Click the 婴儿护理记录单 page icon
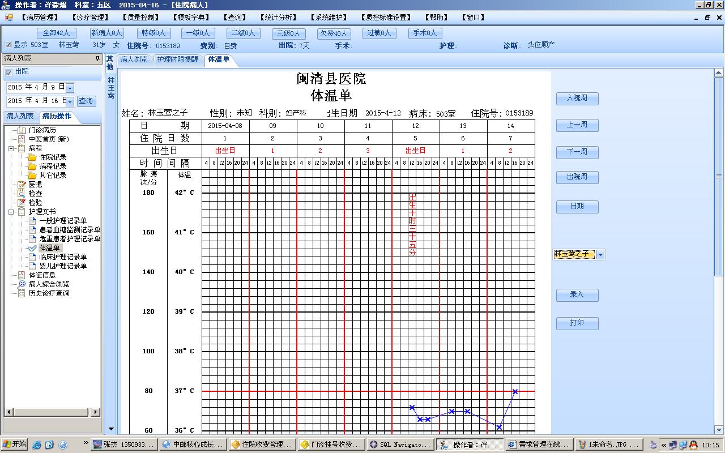The width and height of the screenshot is (725, 453). [32, 266]
